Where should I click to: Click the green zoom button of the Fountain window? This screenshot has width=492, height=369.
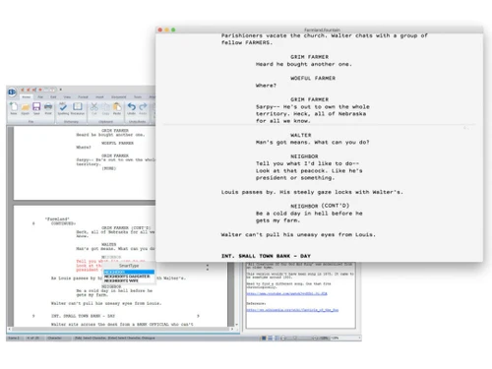(x=173, y=30)
